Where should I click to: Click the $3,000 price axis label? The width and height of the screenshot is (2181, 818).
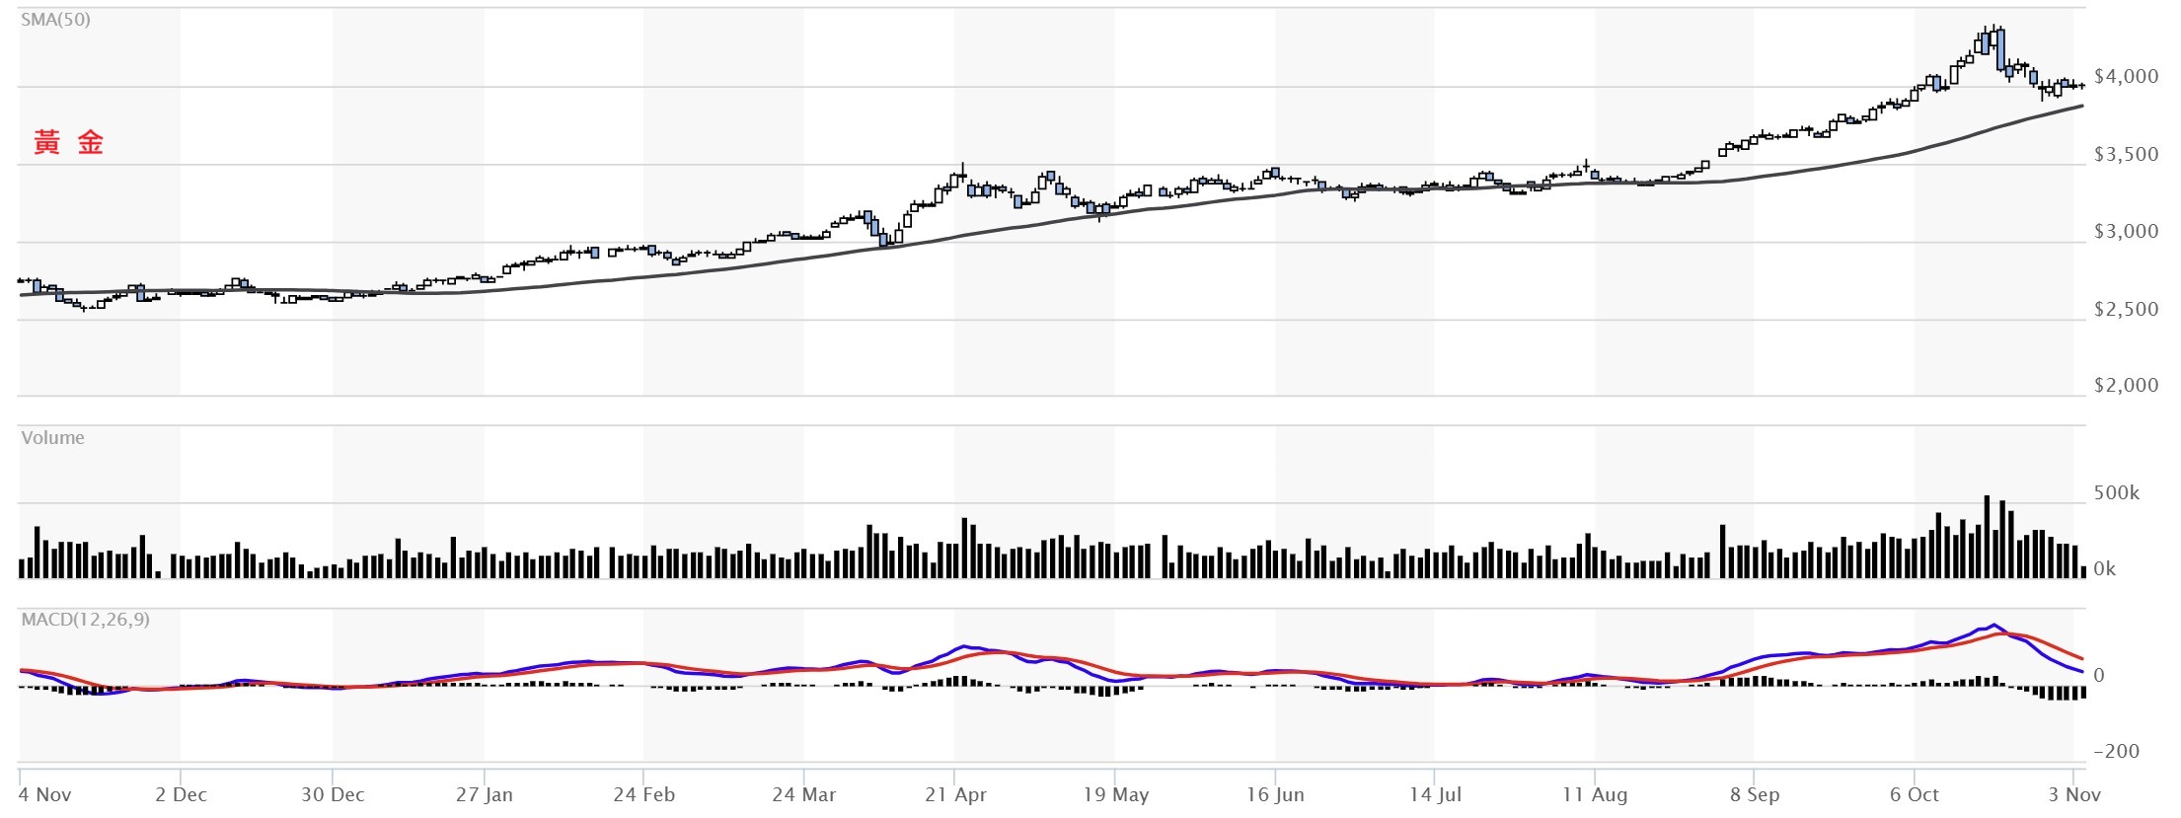click(x=2126, y=232)
